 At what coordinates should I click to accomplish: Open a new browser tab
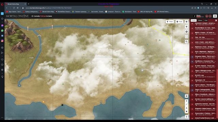pos(29,4)
